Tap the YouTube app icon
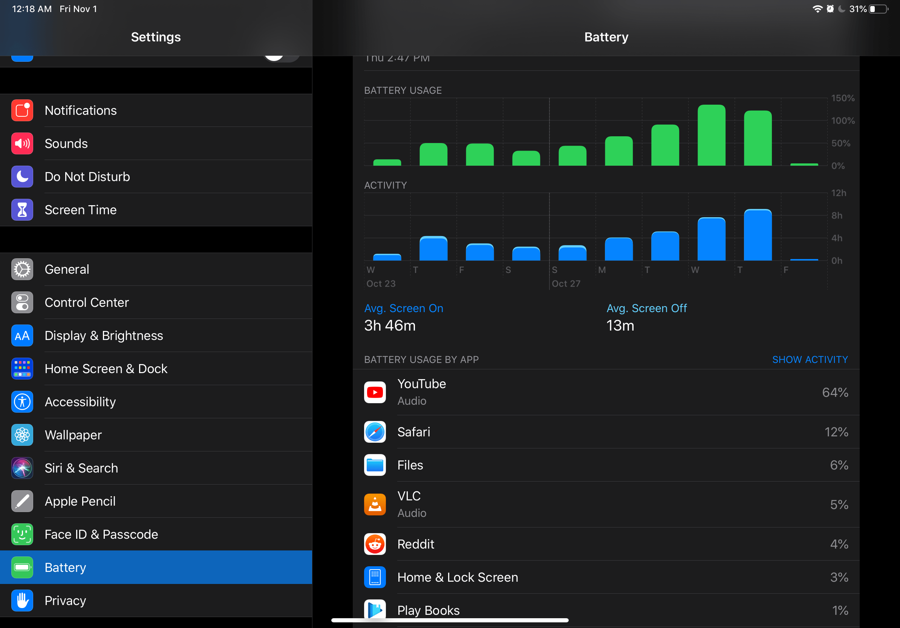This screenshot has width=900, height=628. coord(375,392)
